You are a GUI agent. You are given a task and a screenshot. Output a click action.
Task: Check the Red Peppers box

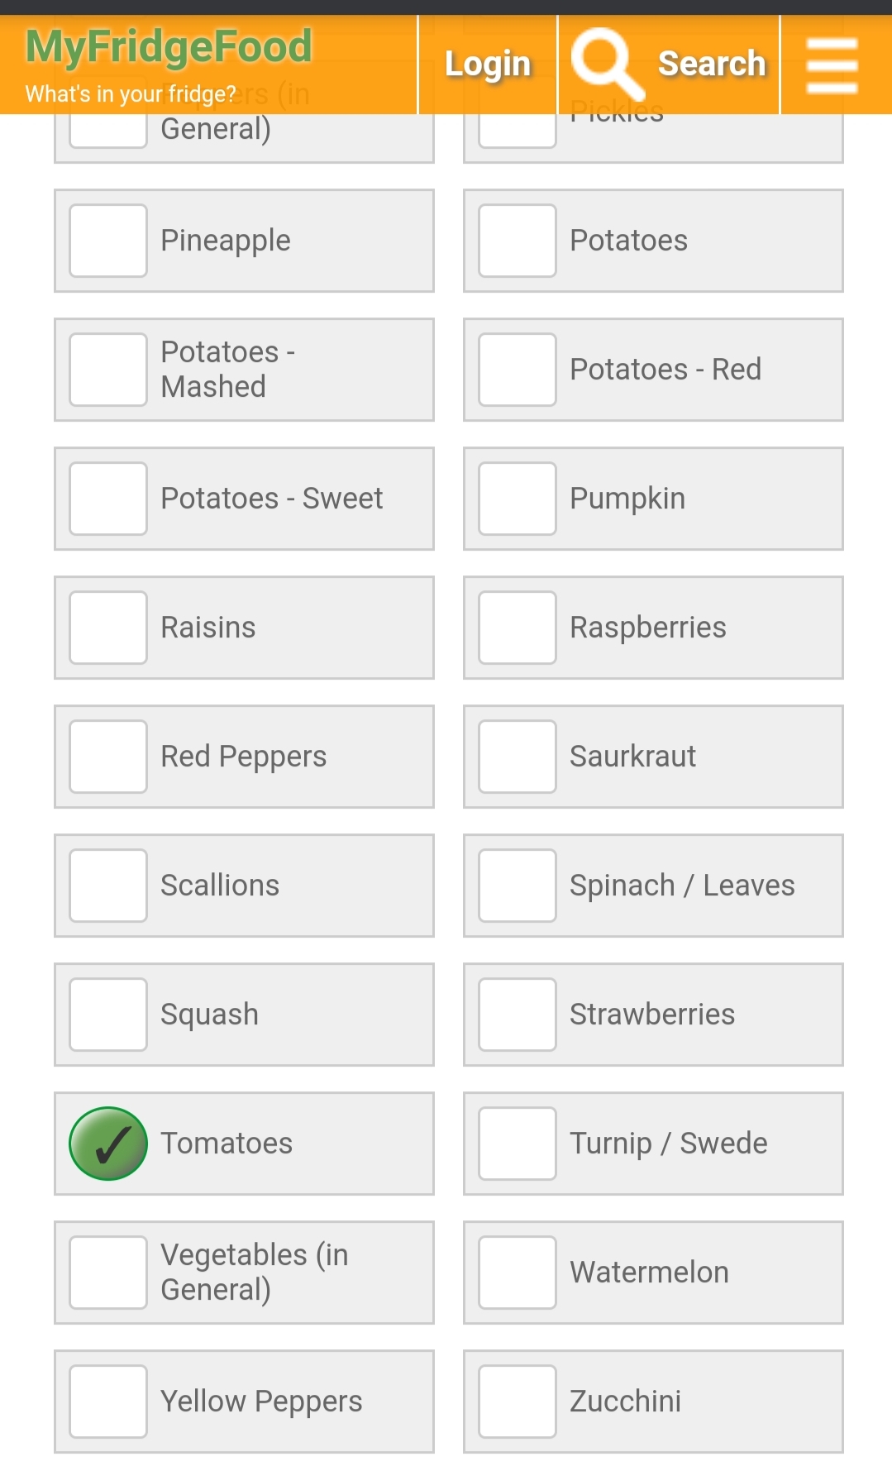[x=108, y=757]
